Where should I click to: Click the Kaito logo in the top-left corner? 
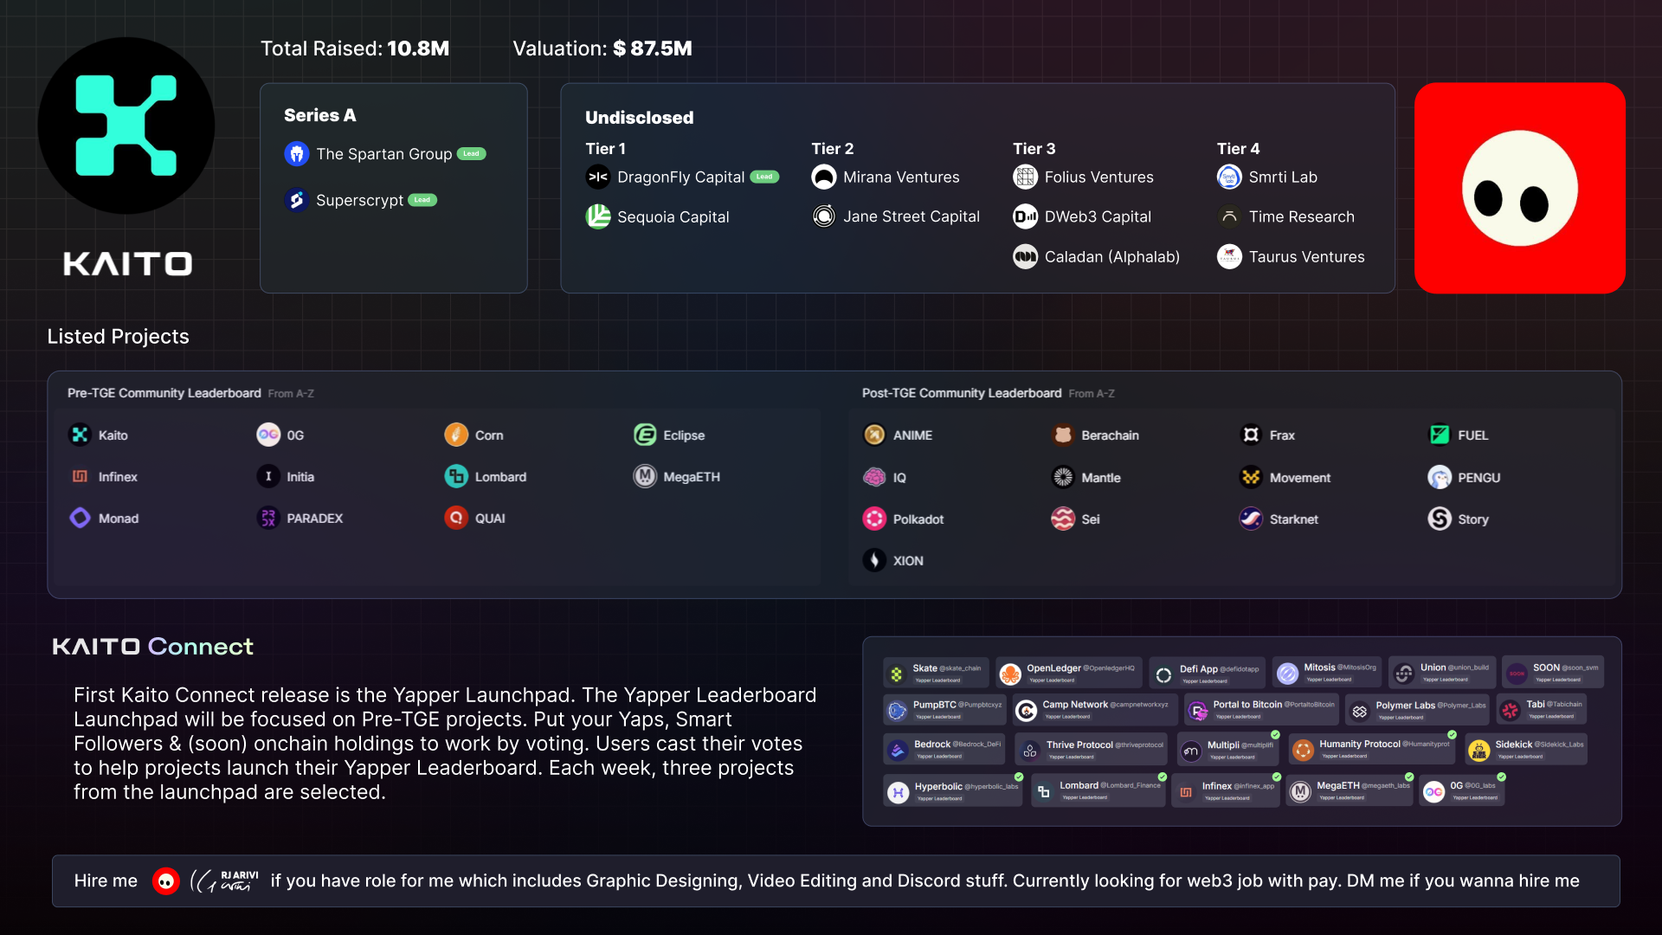[126, 126]
